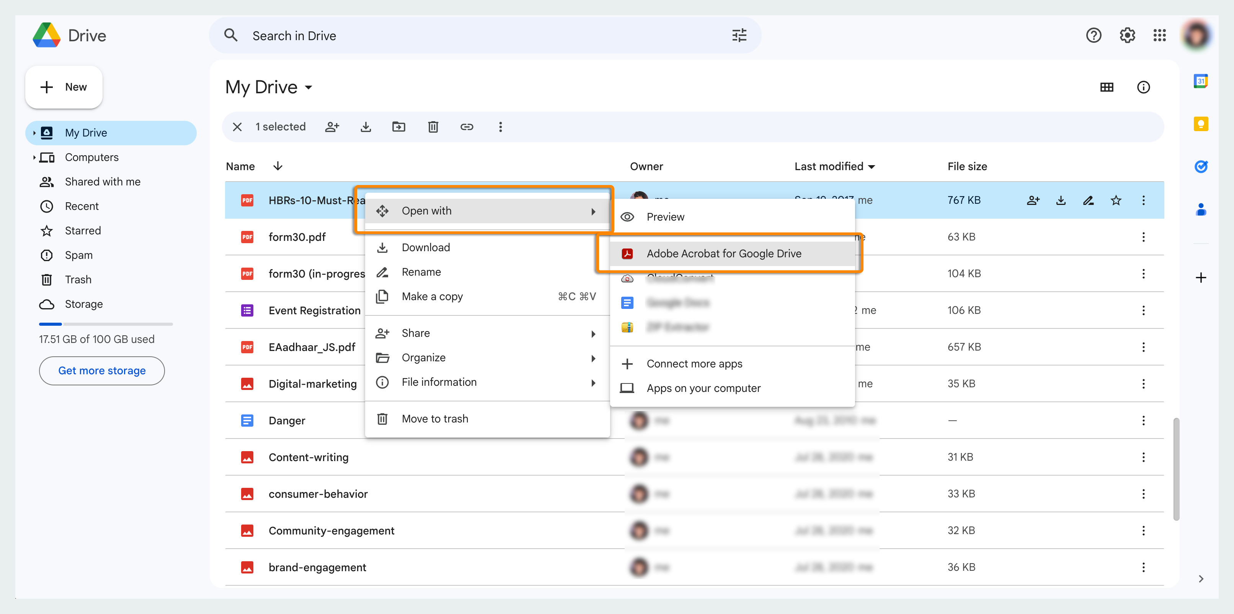Image resolution: width=1234 pixels, height=614 pixels.
Task: Choose Make a copy from context menu
Action: pyautogui.click(x=432, y=296)
